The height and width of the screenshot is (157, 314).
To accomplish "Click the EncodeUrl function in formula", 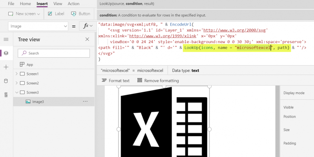I will pyautogui.click(x=181, y=24).
